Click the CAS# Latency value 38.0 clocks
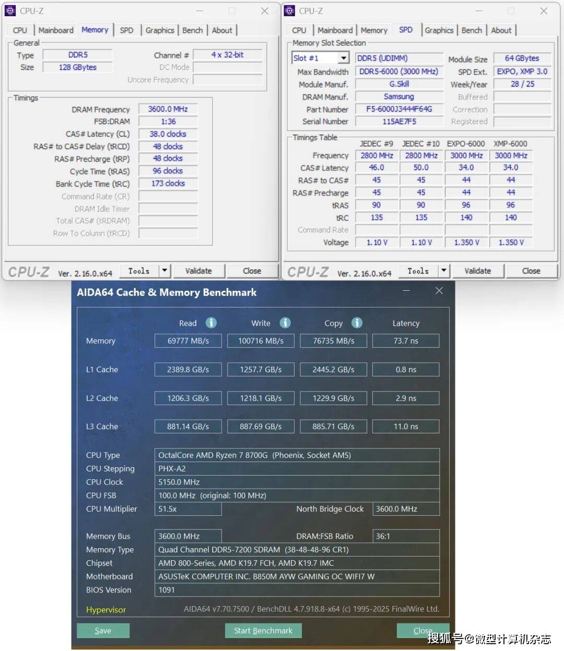This screenshot has width=564, height=651. (168, 134)
